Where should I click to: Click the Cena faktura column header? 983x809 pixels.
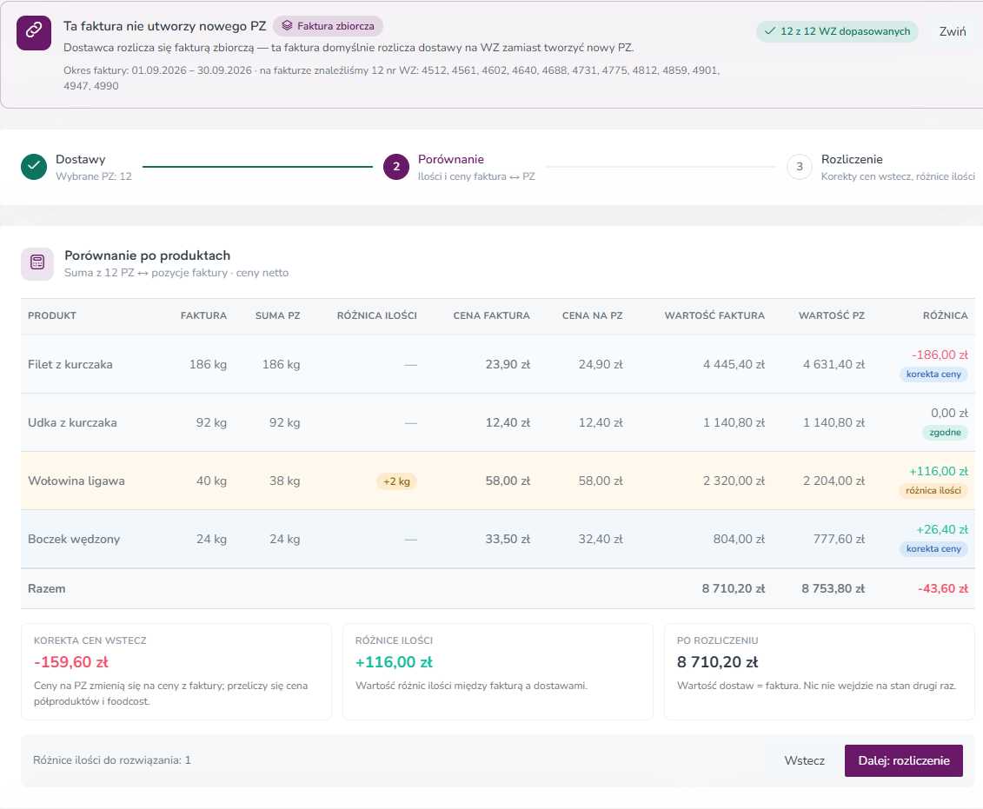492,315
